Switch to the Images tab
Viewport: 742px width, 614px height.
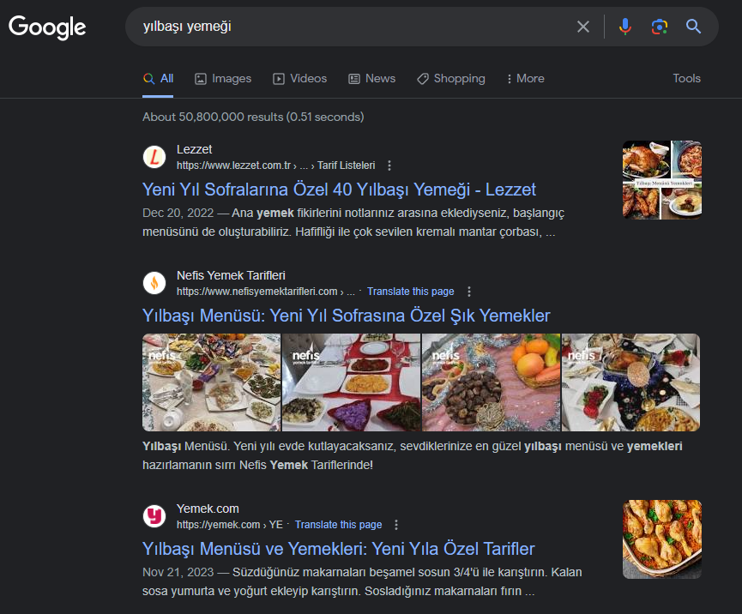[x=223, y=79]
